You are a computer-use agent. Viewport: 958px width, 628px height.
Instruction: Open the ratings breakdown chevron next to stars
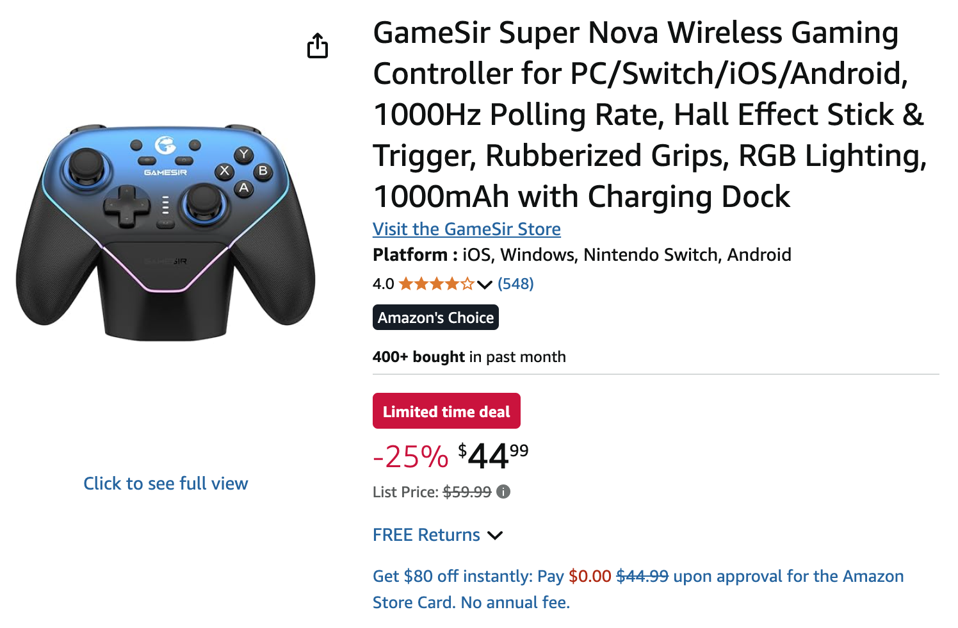click(x=485, y=285)
